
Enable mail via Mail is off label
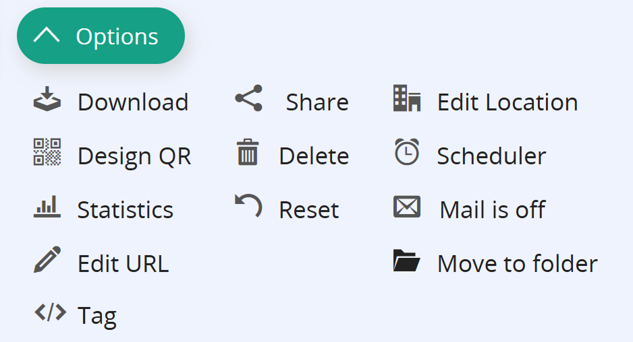pos(492,209)
